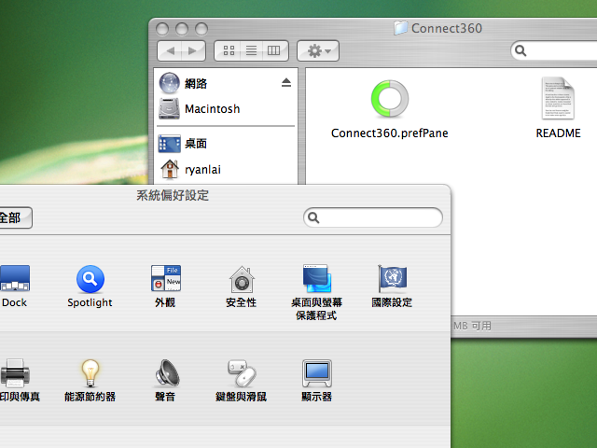Click the README file name label

558,133
